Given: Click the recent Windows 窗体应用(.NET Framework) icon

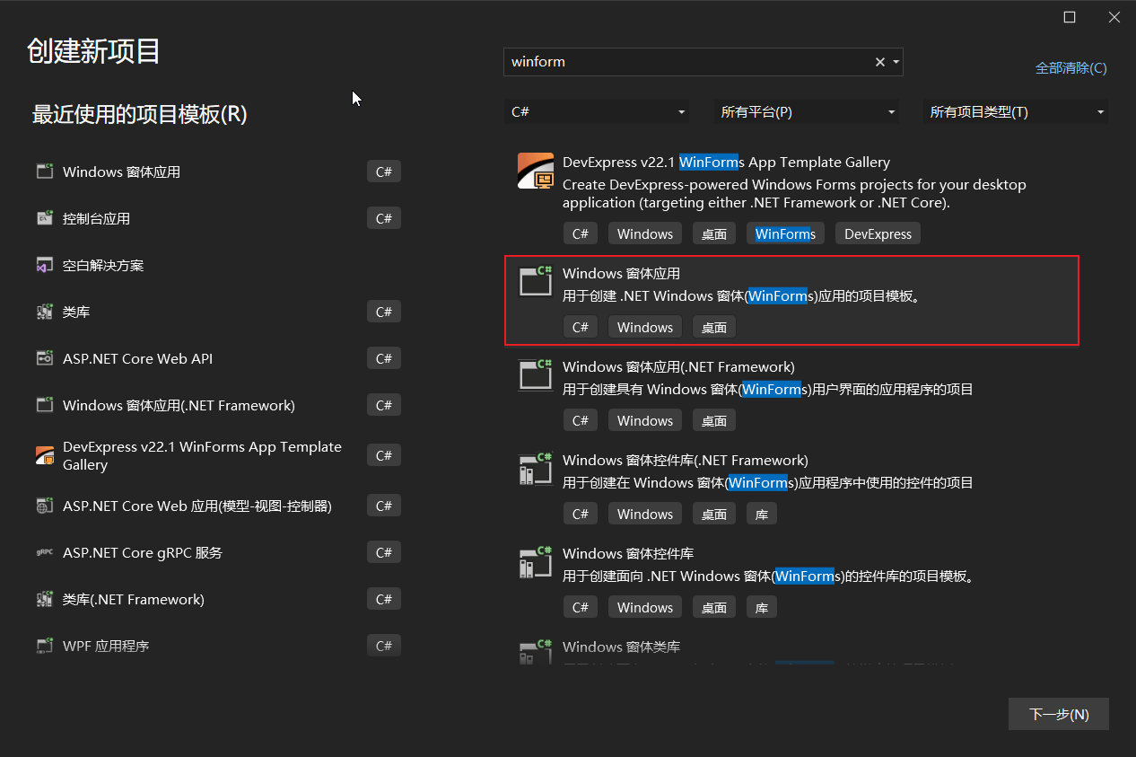Looking at the screenshot, I should coord(44,405).
